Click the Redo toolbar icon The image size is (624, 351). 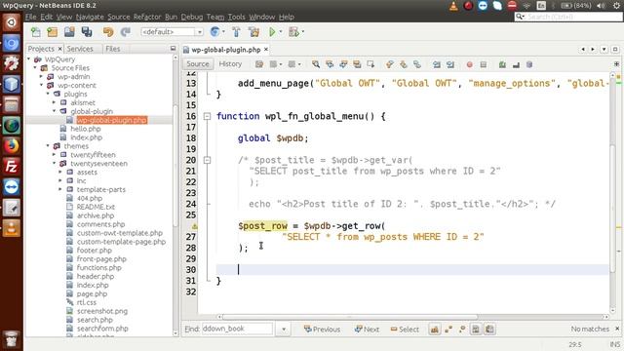(x=126, y=32)
